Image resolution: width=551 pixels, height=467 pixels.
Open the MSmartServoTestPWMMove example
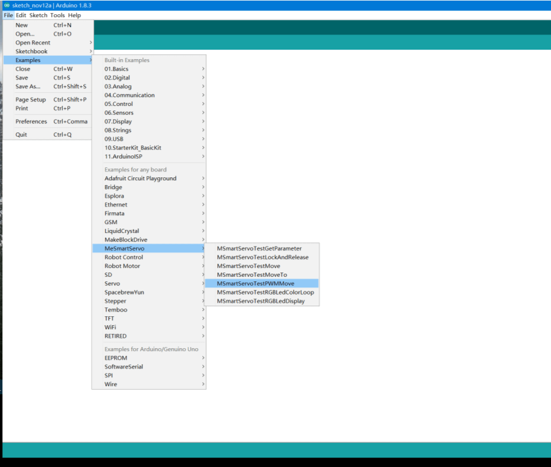(262, 284)
